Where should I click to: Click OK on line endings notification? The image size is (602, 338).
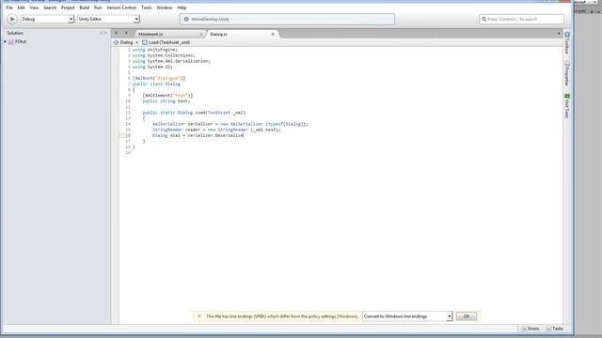(x=467, y=316)
